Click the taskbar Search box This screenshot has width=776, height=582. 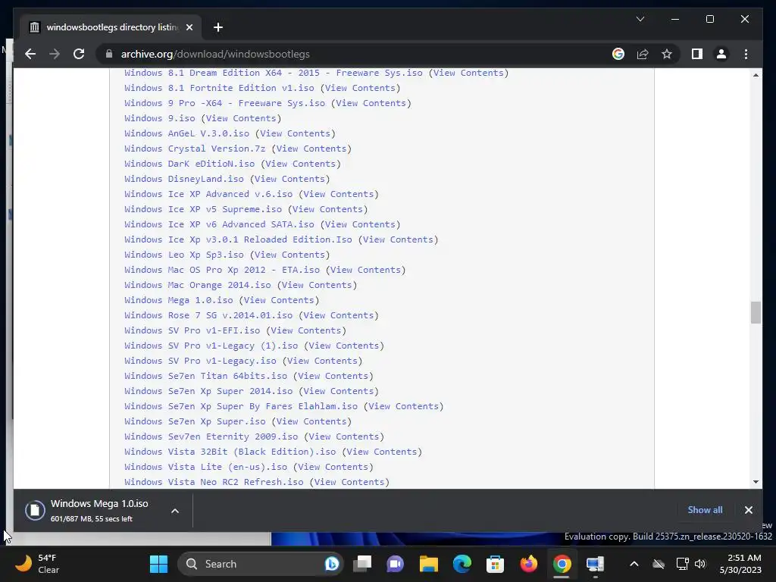261,564
